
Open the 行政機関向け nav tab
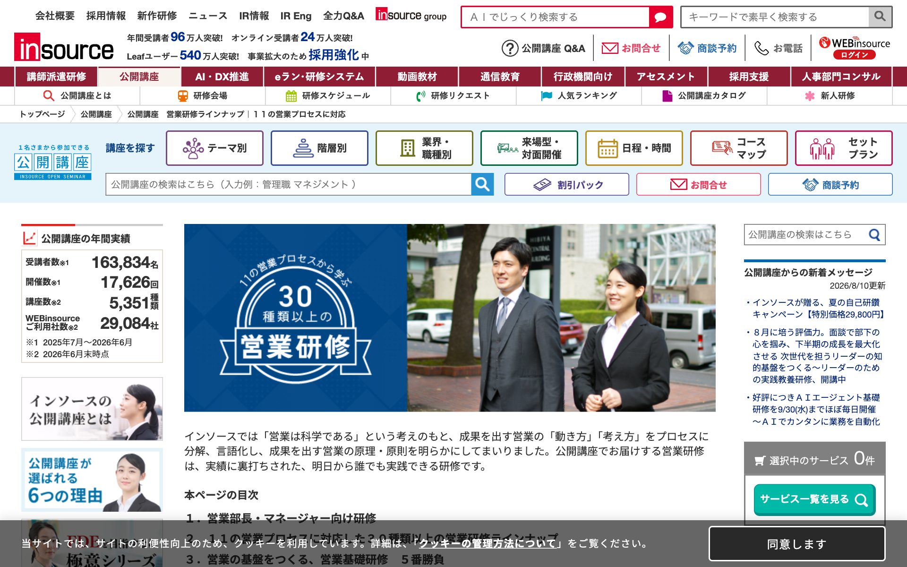(x=583, y=77)
